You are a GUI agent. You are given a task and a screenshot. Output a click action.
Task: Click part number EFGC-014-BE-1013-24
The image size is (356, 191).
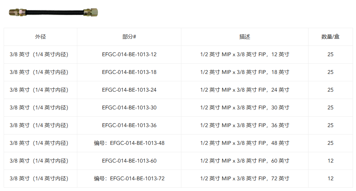point(129,90)
